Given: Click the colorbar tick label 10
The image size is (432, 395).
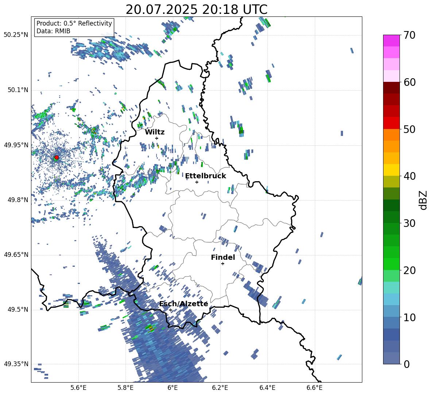Looking at the screenshot, I should tap(409, 317).
